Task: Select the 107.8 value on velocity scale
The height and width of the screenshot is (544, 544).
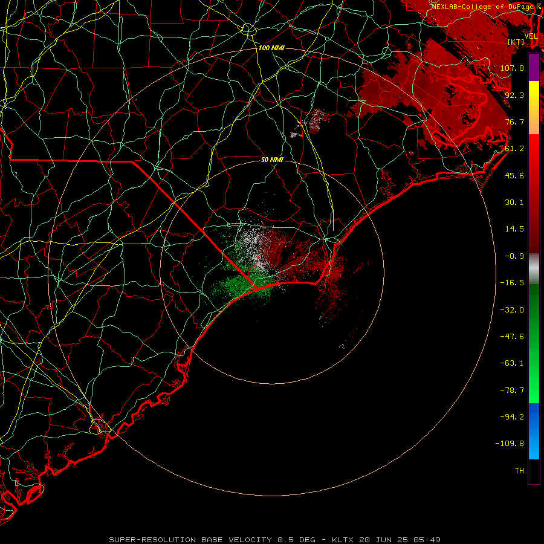Action: (512, 68)
